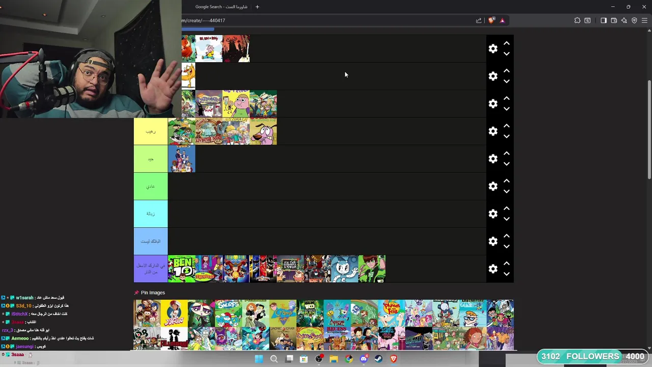Screen dimensions: 652x367
Task: Move the جيد tier row up
Action: (506, 153)
